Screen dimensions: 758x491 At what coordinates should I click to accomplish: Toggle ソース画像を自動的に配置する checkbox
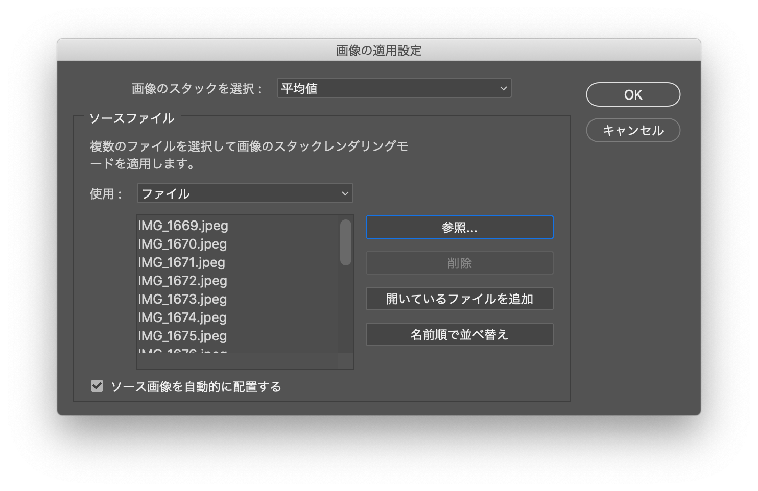point(97,386)
